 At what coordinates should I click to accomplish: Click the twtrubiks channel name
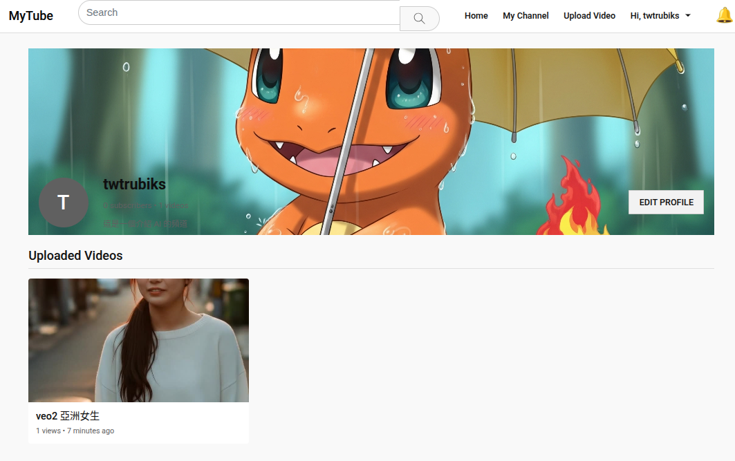coord(135,184)
